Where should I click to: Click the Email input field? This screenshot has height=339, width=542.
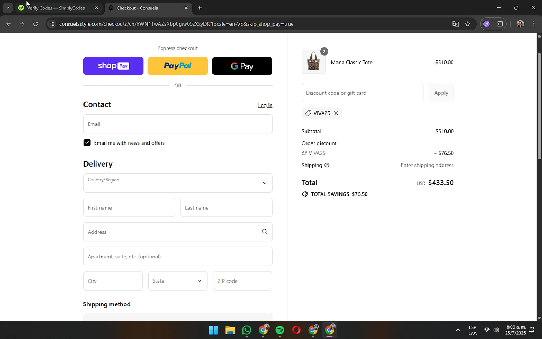[x=178, y=124]
